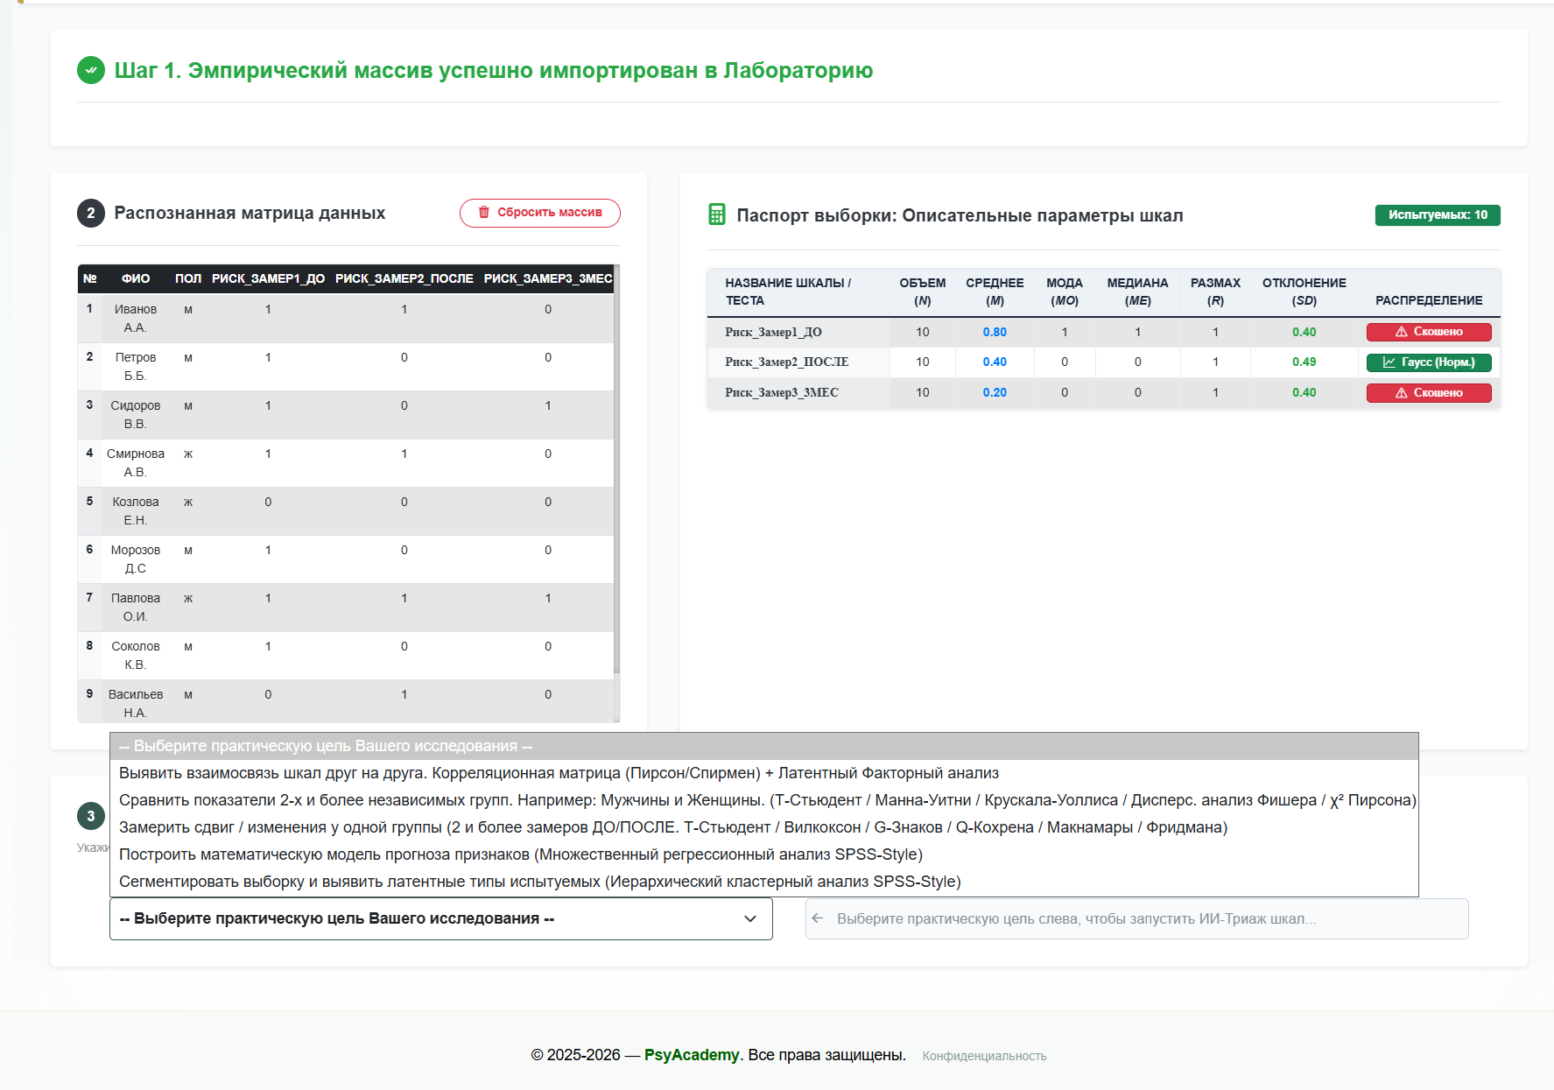The height and width of the screenshot is (1090, 1554).
Task: Click the ОТКЛОНЕНИЕ (SD) column header
Action: point(1304,292)
